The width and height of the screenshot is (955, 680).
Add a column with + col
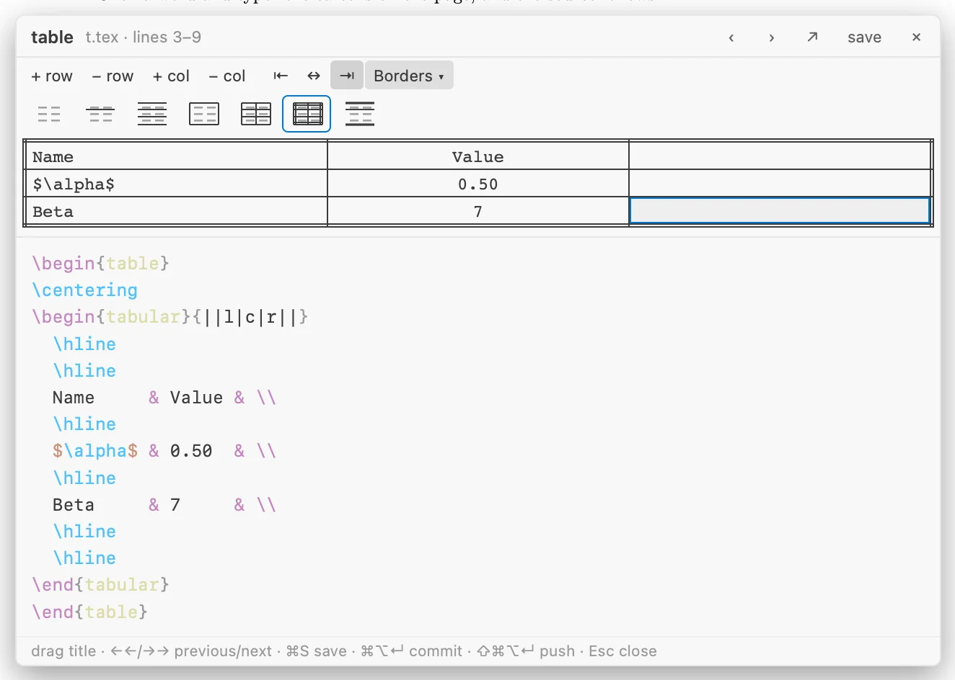[x=171, y=76]
